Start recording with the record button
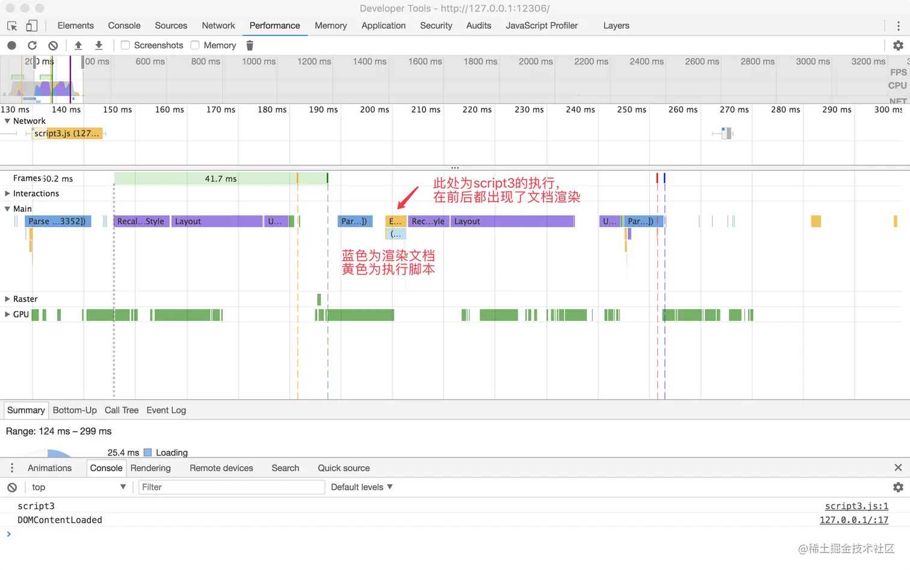Screen dimensions: 910x570 (11, 45)
